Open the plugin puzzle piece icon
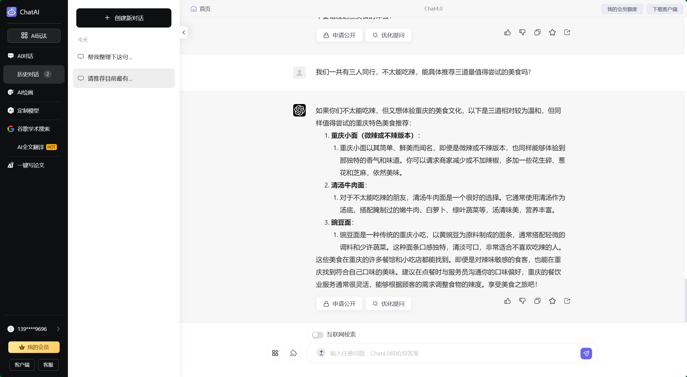This screenshot has width=687, height=377. (293, 353)
